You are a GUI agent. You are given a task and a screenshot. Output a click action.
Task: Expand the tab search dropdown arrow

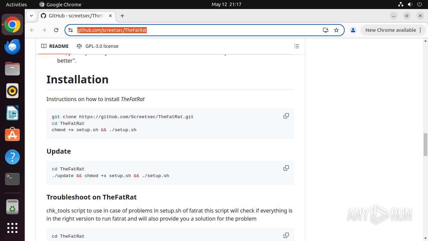(x=31, y=16)
